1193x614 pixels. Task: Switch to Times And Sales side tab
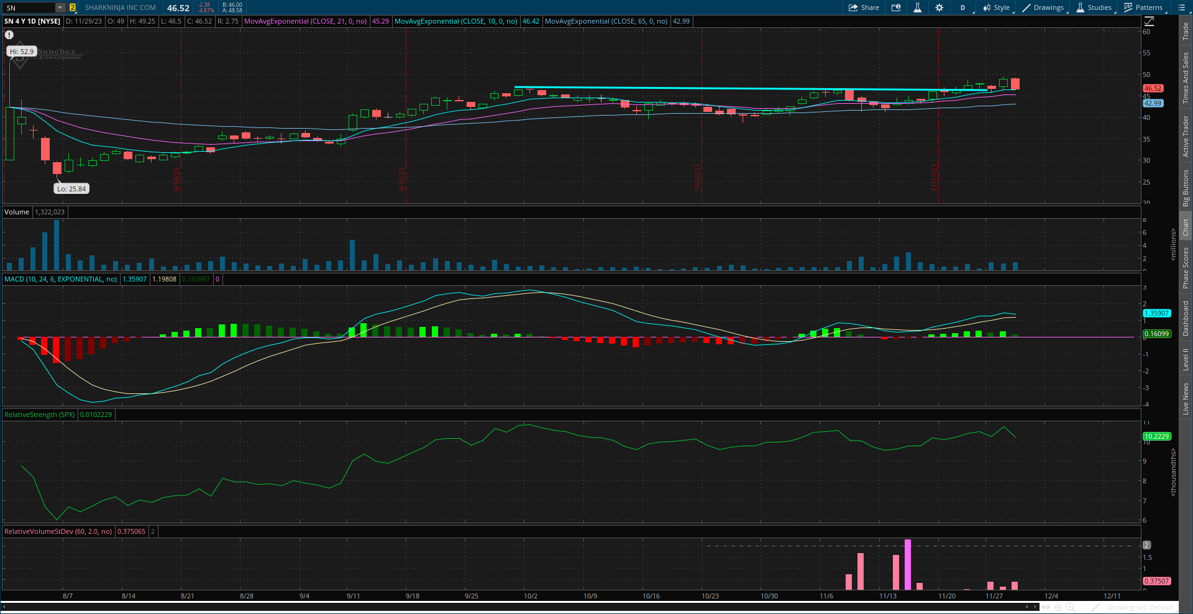1186,78
